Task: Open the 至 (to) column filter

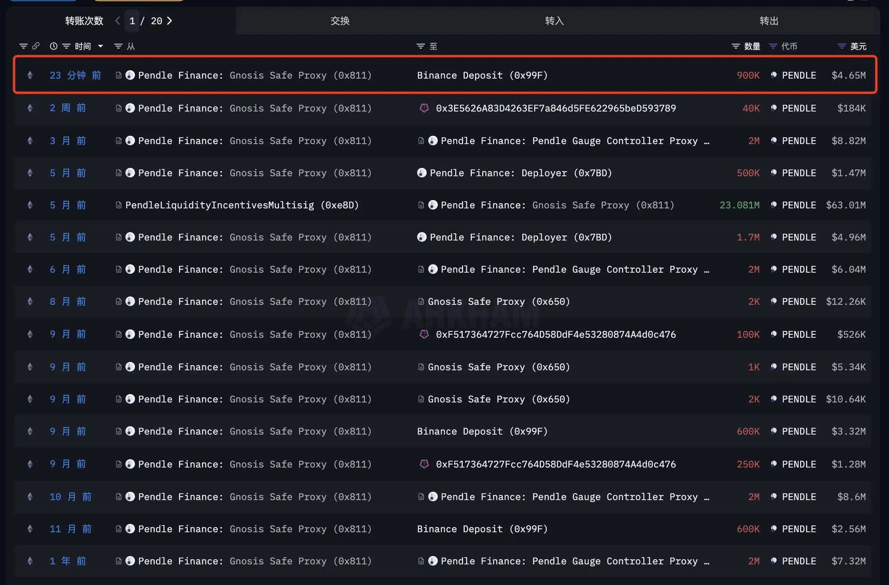Action: pos(421,46)
